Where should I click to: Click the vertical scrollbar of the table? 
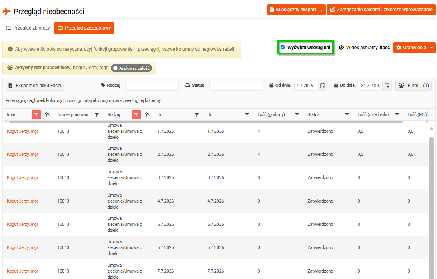[431, 207]
